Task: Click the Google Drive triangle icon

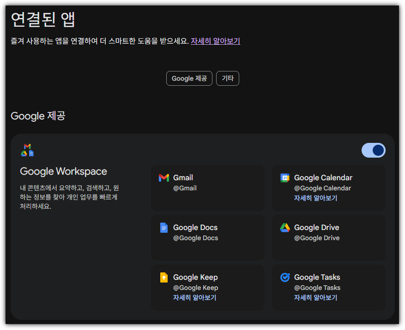Action: [285, 227]
